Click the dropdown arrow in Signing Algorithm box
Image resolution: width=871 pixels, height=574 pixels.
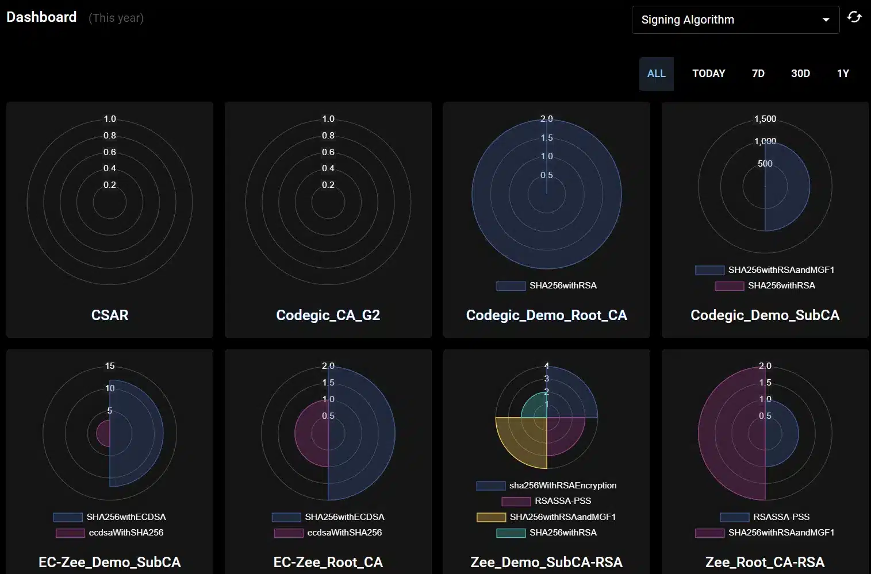pyautogui.click(x=826, y=20)
